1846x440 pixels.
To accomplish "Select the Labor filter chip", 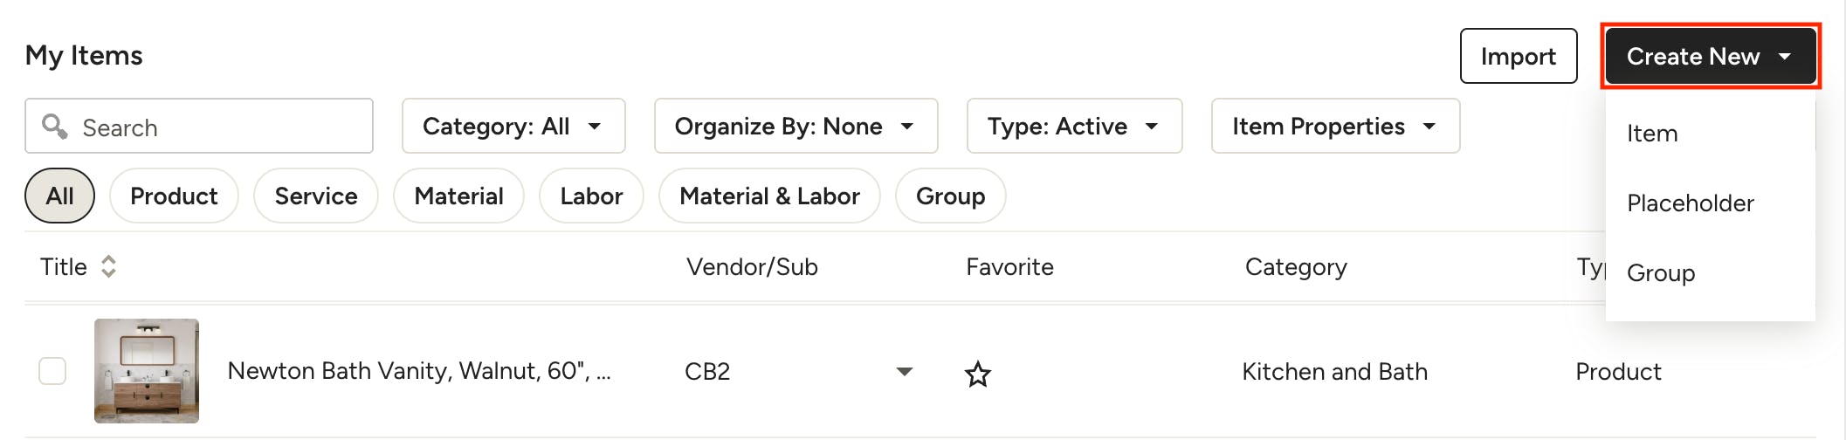I will tap(591, 196).
